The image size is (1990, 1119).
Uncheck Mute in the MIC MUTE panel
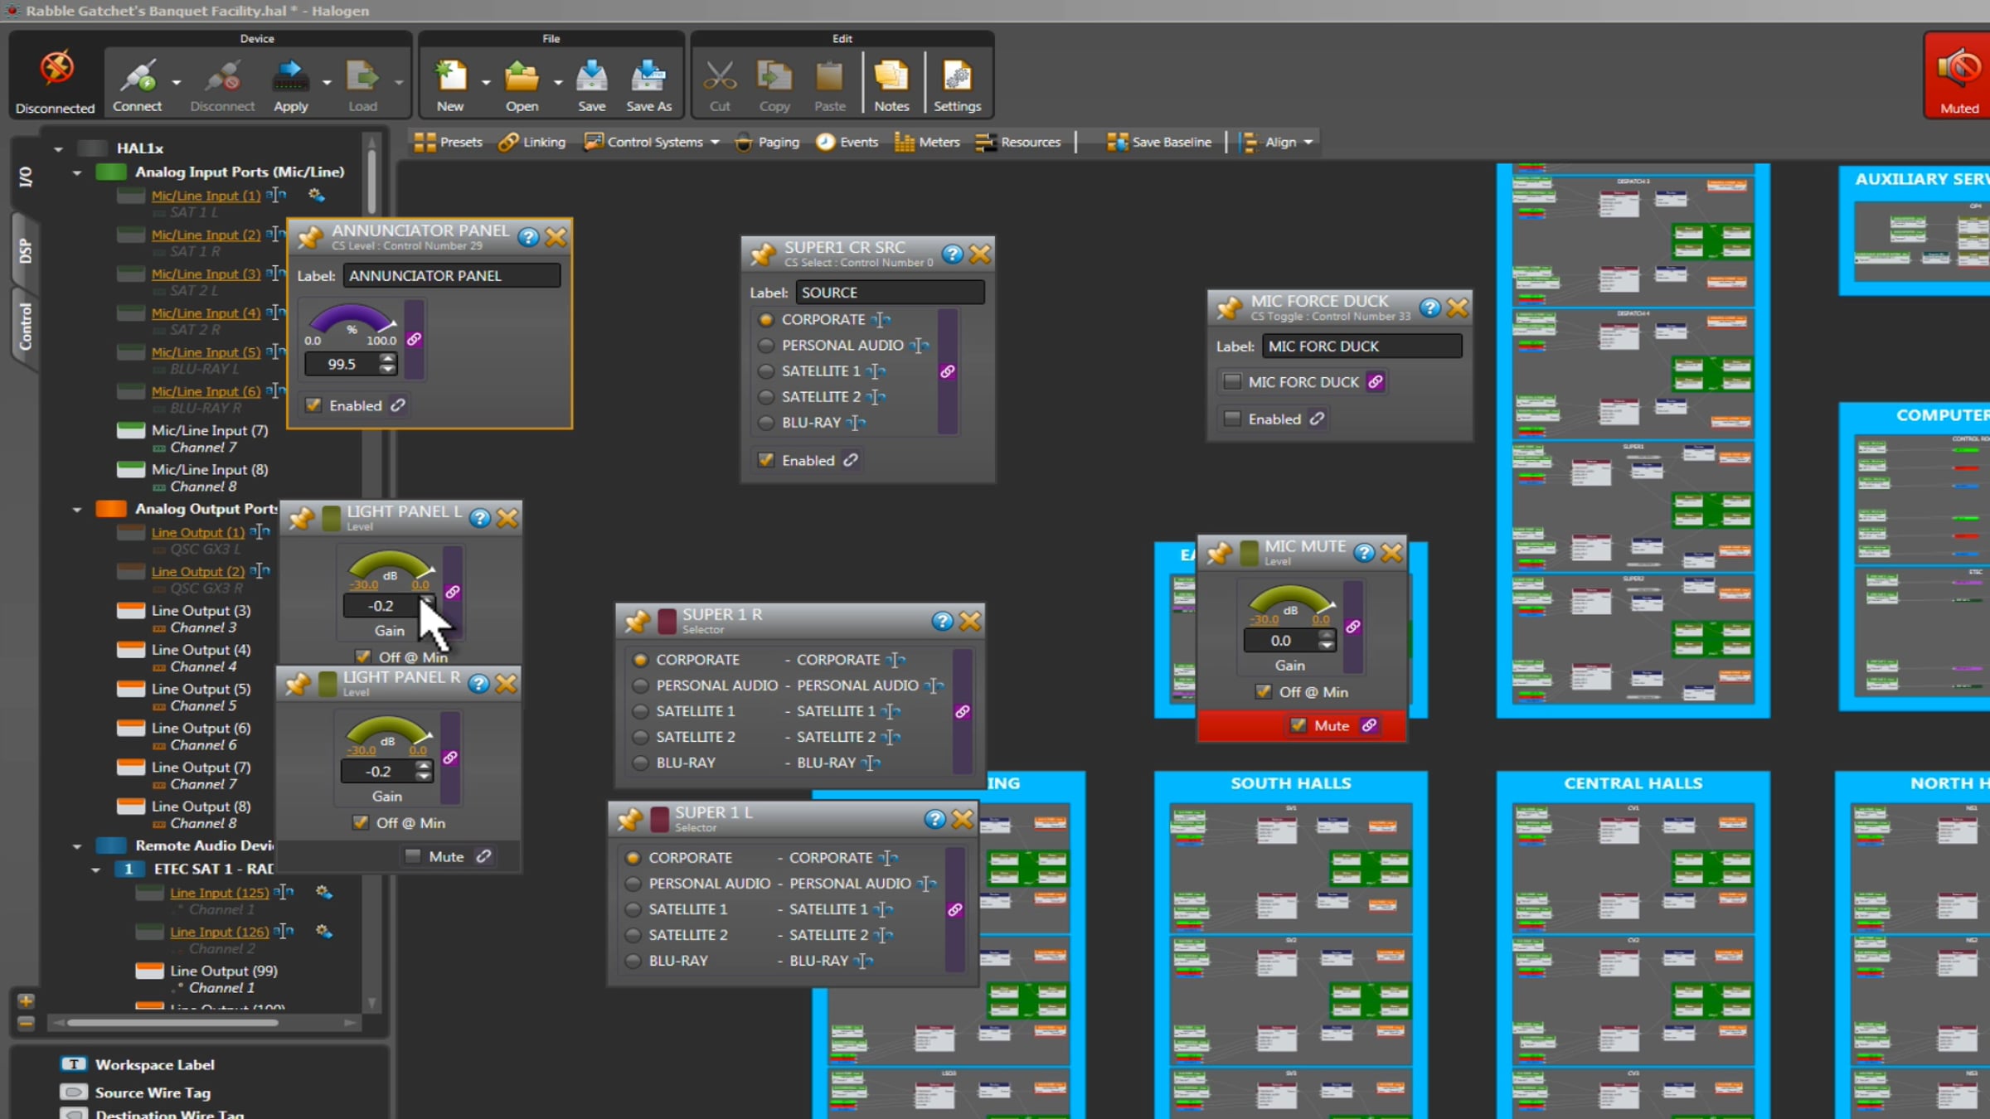pyautogui.click(x=1298, y=725)
